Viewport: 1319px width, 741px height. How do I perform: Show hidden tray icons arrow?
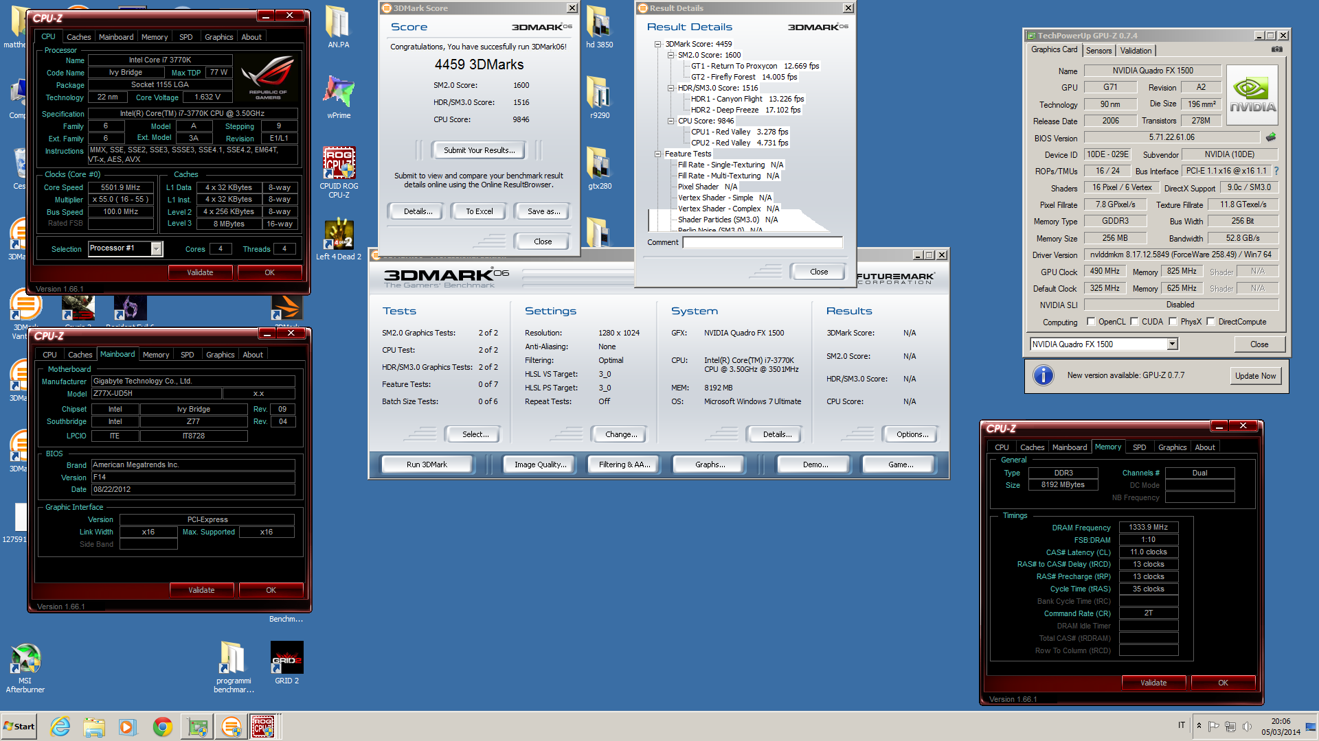tap(1199, 726)
